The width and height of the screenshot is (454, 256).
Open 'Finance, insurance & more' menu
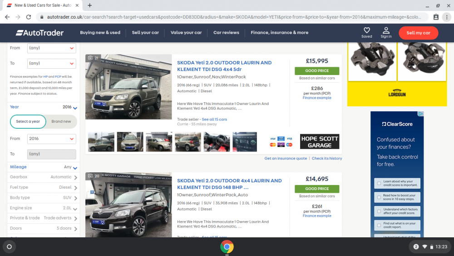(279, 32)
